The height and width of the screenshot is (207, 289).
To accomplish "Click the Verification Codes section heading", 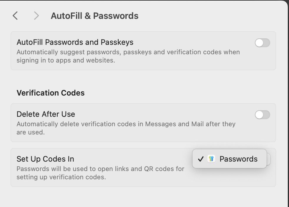I will pyautogui.click(x=51, y=93).
